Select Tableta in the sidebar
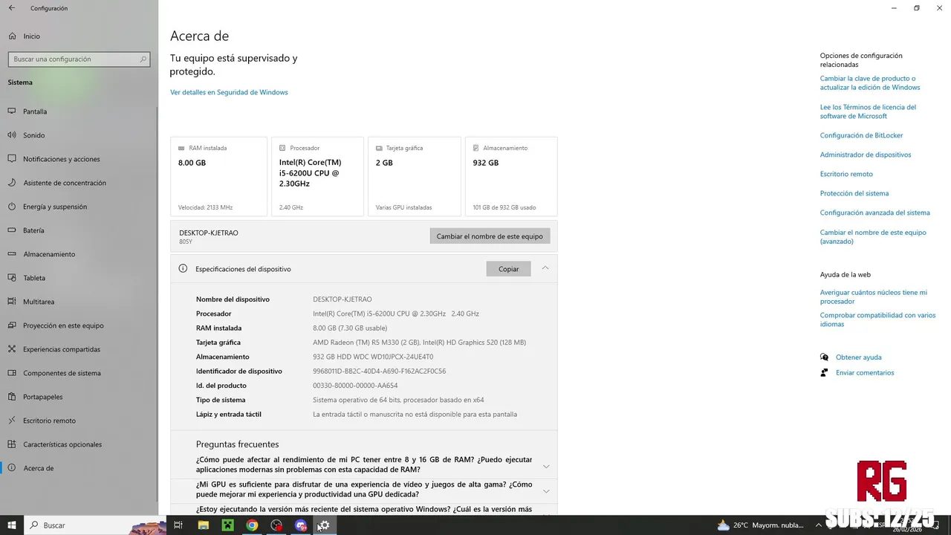The width and height of the screenshot is (951, 535). [x=34, y=278]
